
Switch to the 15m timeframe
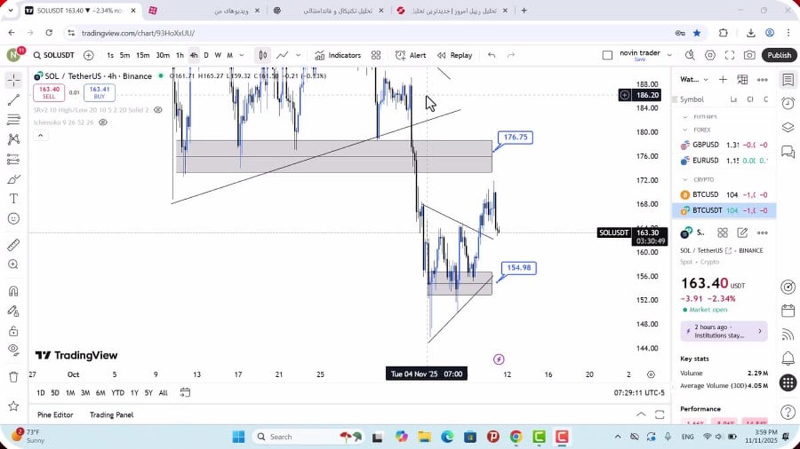coord(143,55)
